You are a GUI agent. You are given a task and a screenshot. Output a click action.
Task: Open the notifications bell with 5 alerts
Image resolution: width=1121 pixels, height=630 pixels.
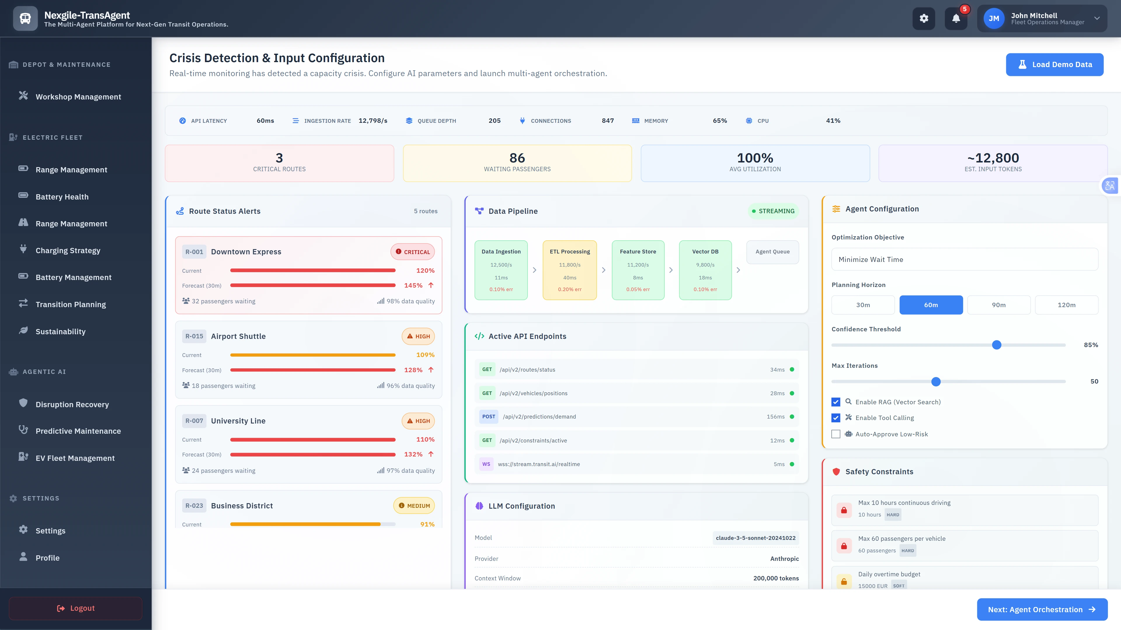tap(956, 19)
